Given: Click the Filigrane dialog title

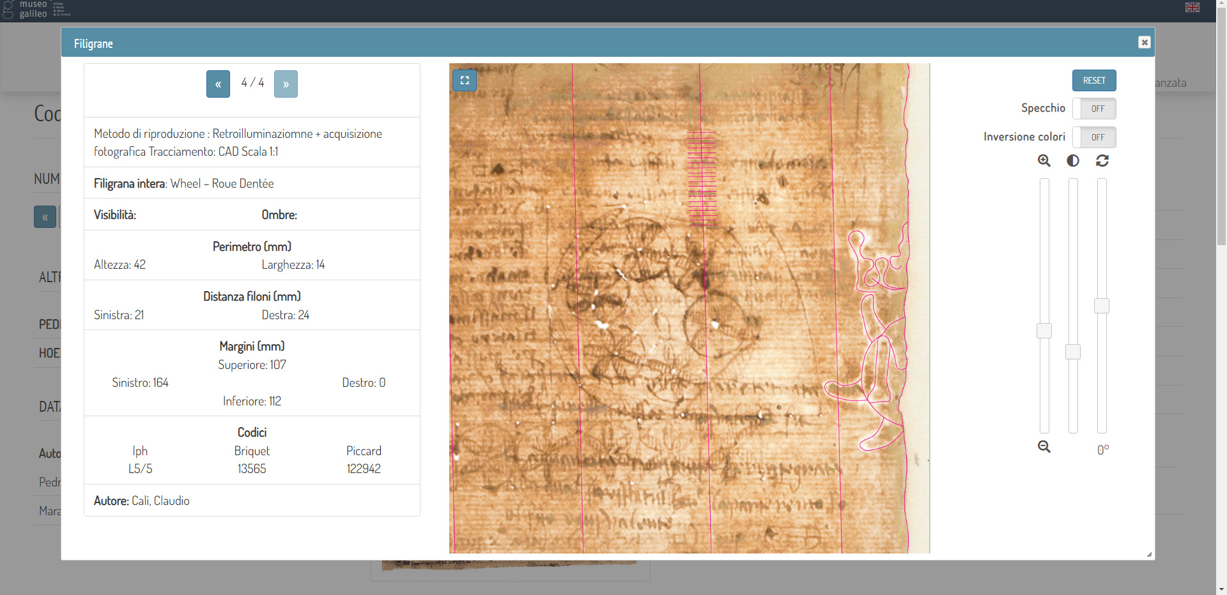Looking at the screenshot, I should (93, 43).
